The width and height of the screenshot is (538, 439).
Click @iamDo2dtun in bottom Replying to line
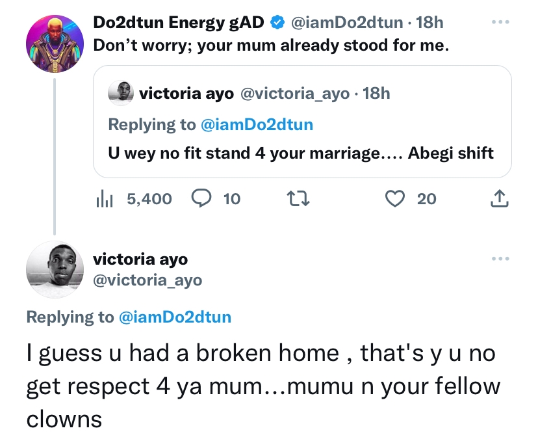tap(175, 317)
